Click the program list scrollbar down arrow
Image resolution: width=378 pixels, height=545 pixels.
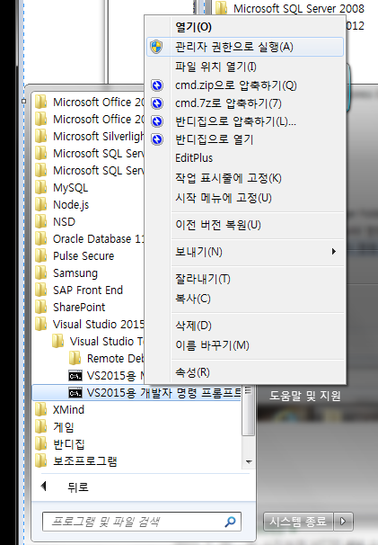[x=248, y=462]
